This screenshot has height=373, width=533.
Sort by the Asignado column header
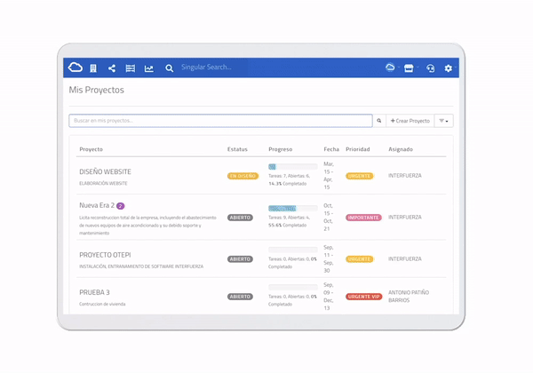pos(401,149)
